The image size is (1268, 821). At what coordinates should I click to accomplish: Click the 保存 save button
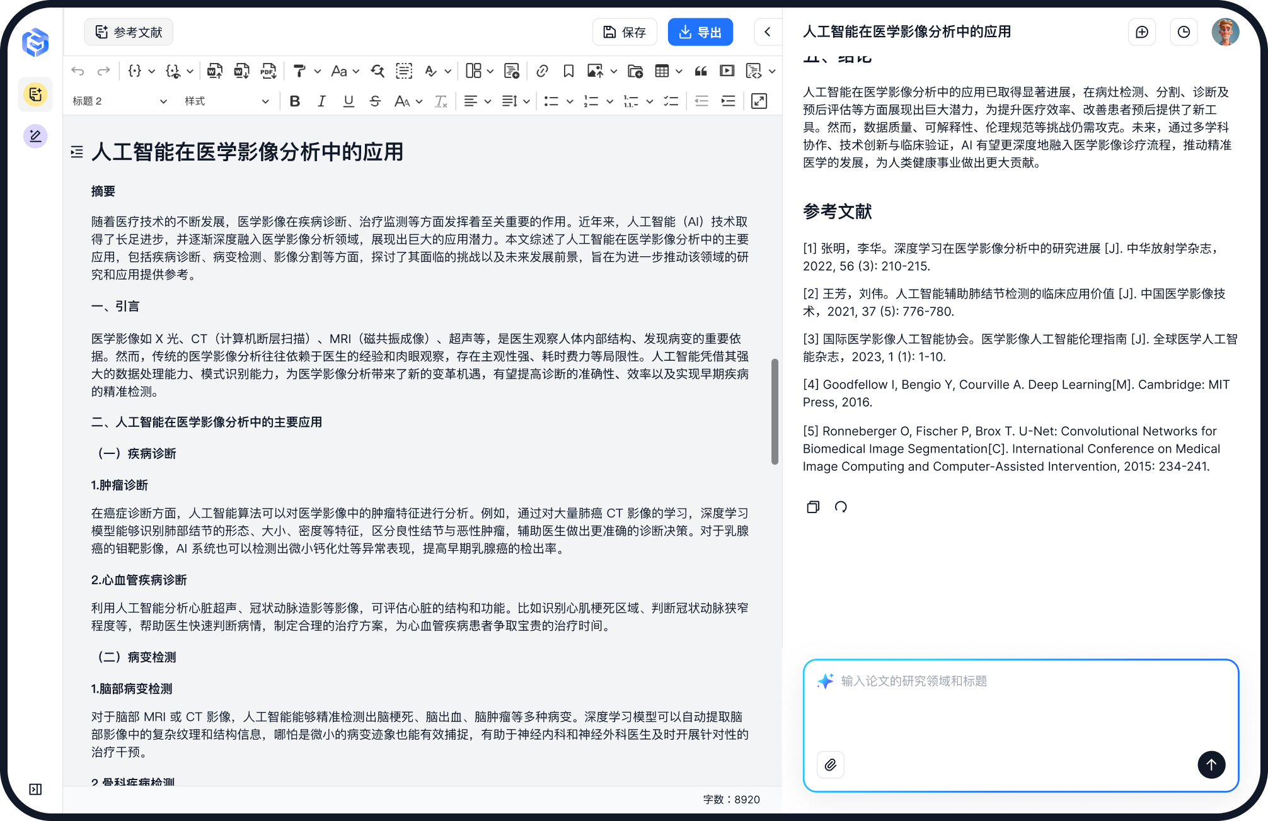tap(625, 32)
